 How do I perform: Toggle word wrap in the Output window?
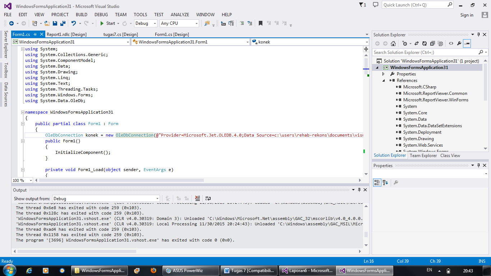point(208,198)
